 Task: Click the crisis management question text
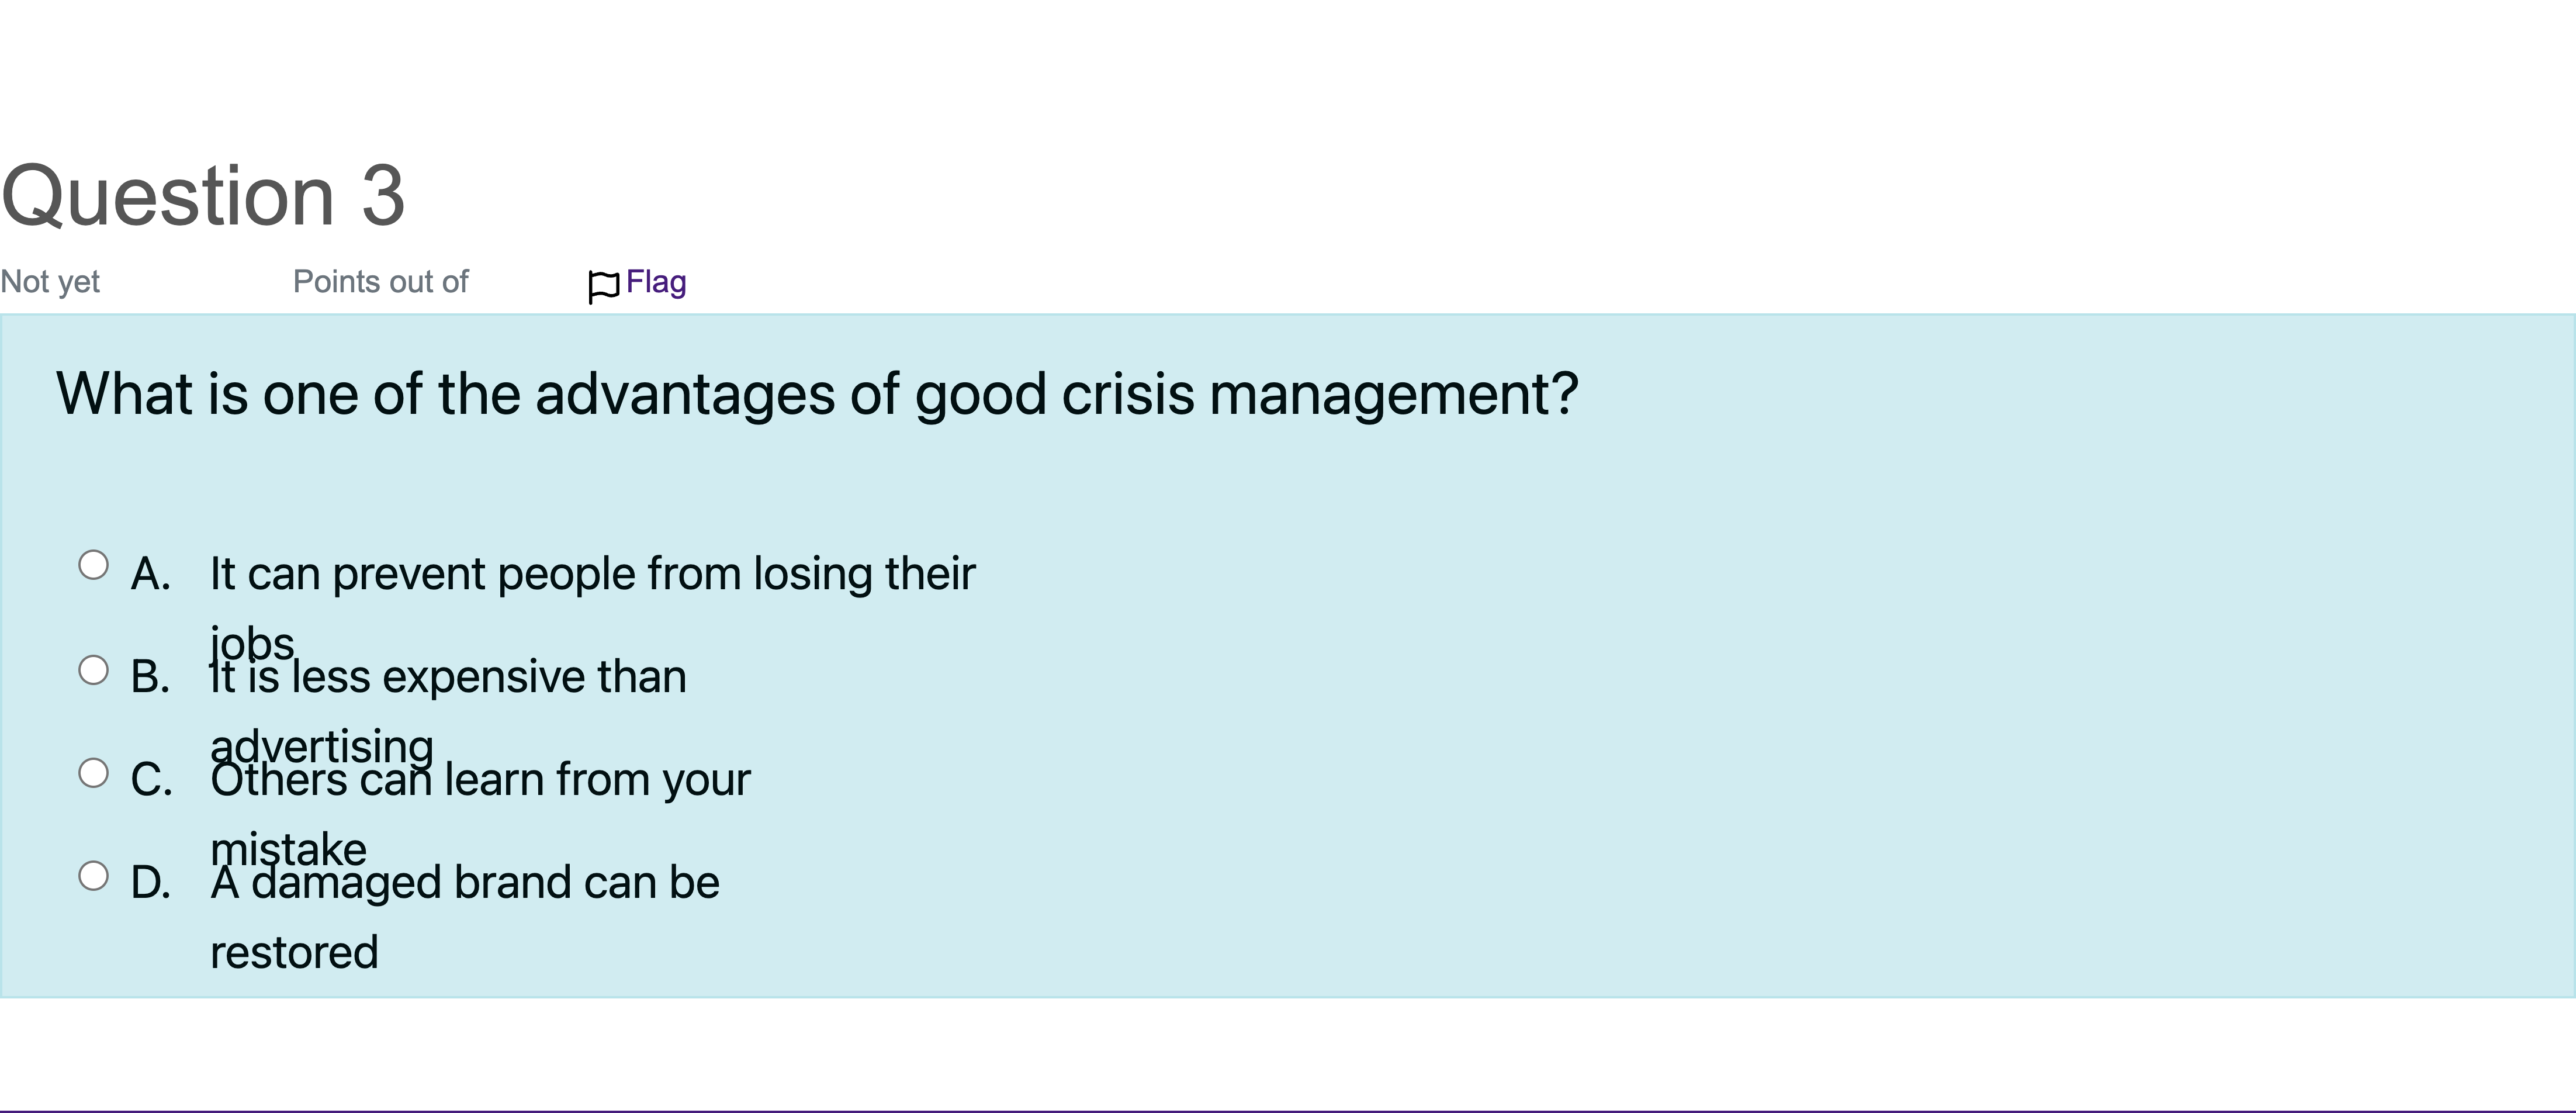[x=817, y=394]
